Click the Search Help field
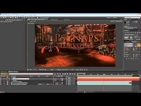 [132, 18]
